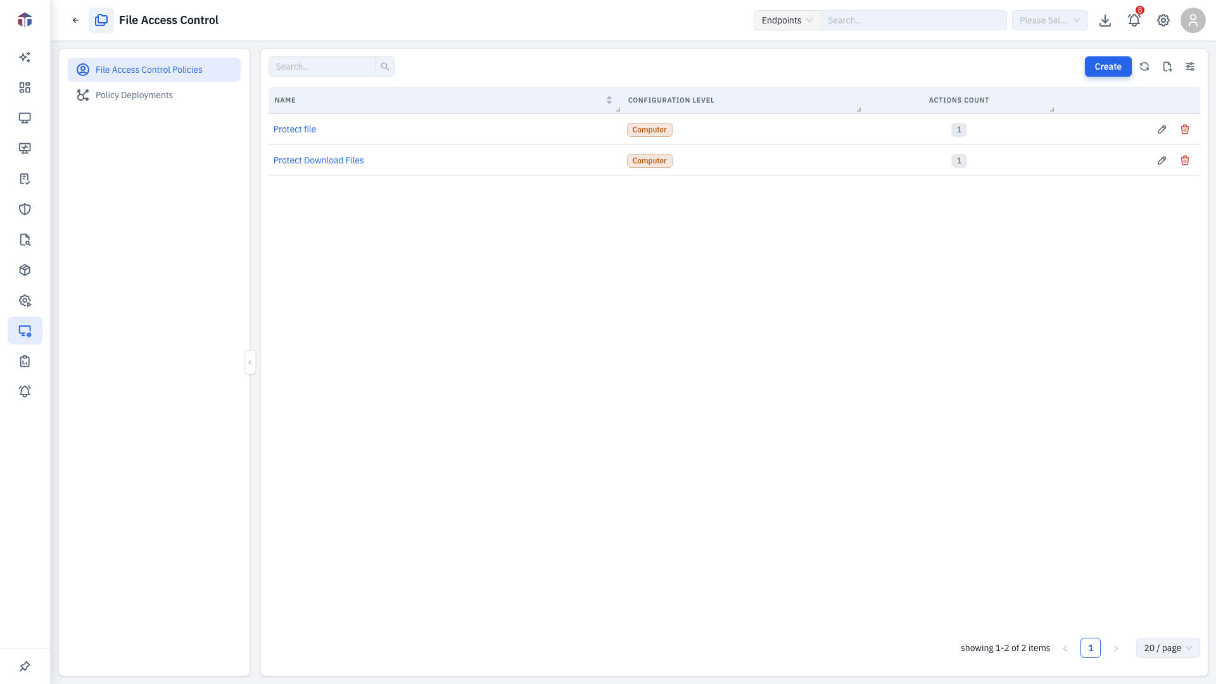Switch to Policy Deployments

click(x=154, y=95)
